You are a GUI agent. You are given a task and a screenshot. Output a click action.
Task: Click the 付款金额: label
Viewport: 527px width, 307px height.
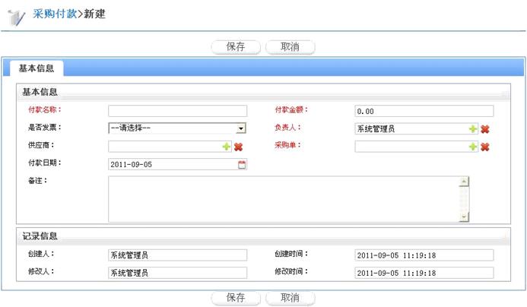[291, 109]
